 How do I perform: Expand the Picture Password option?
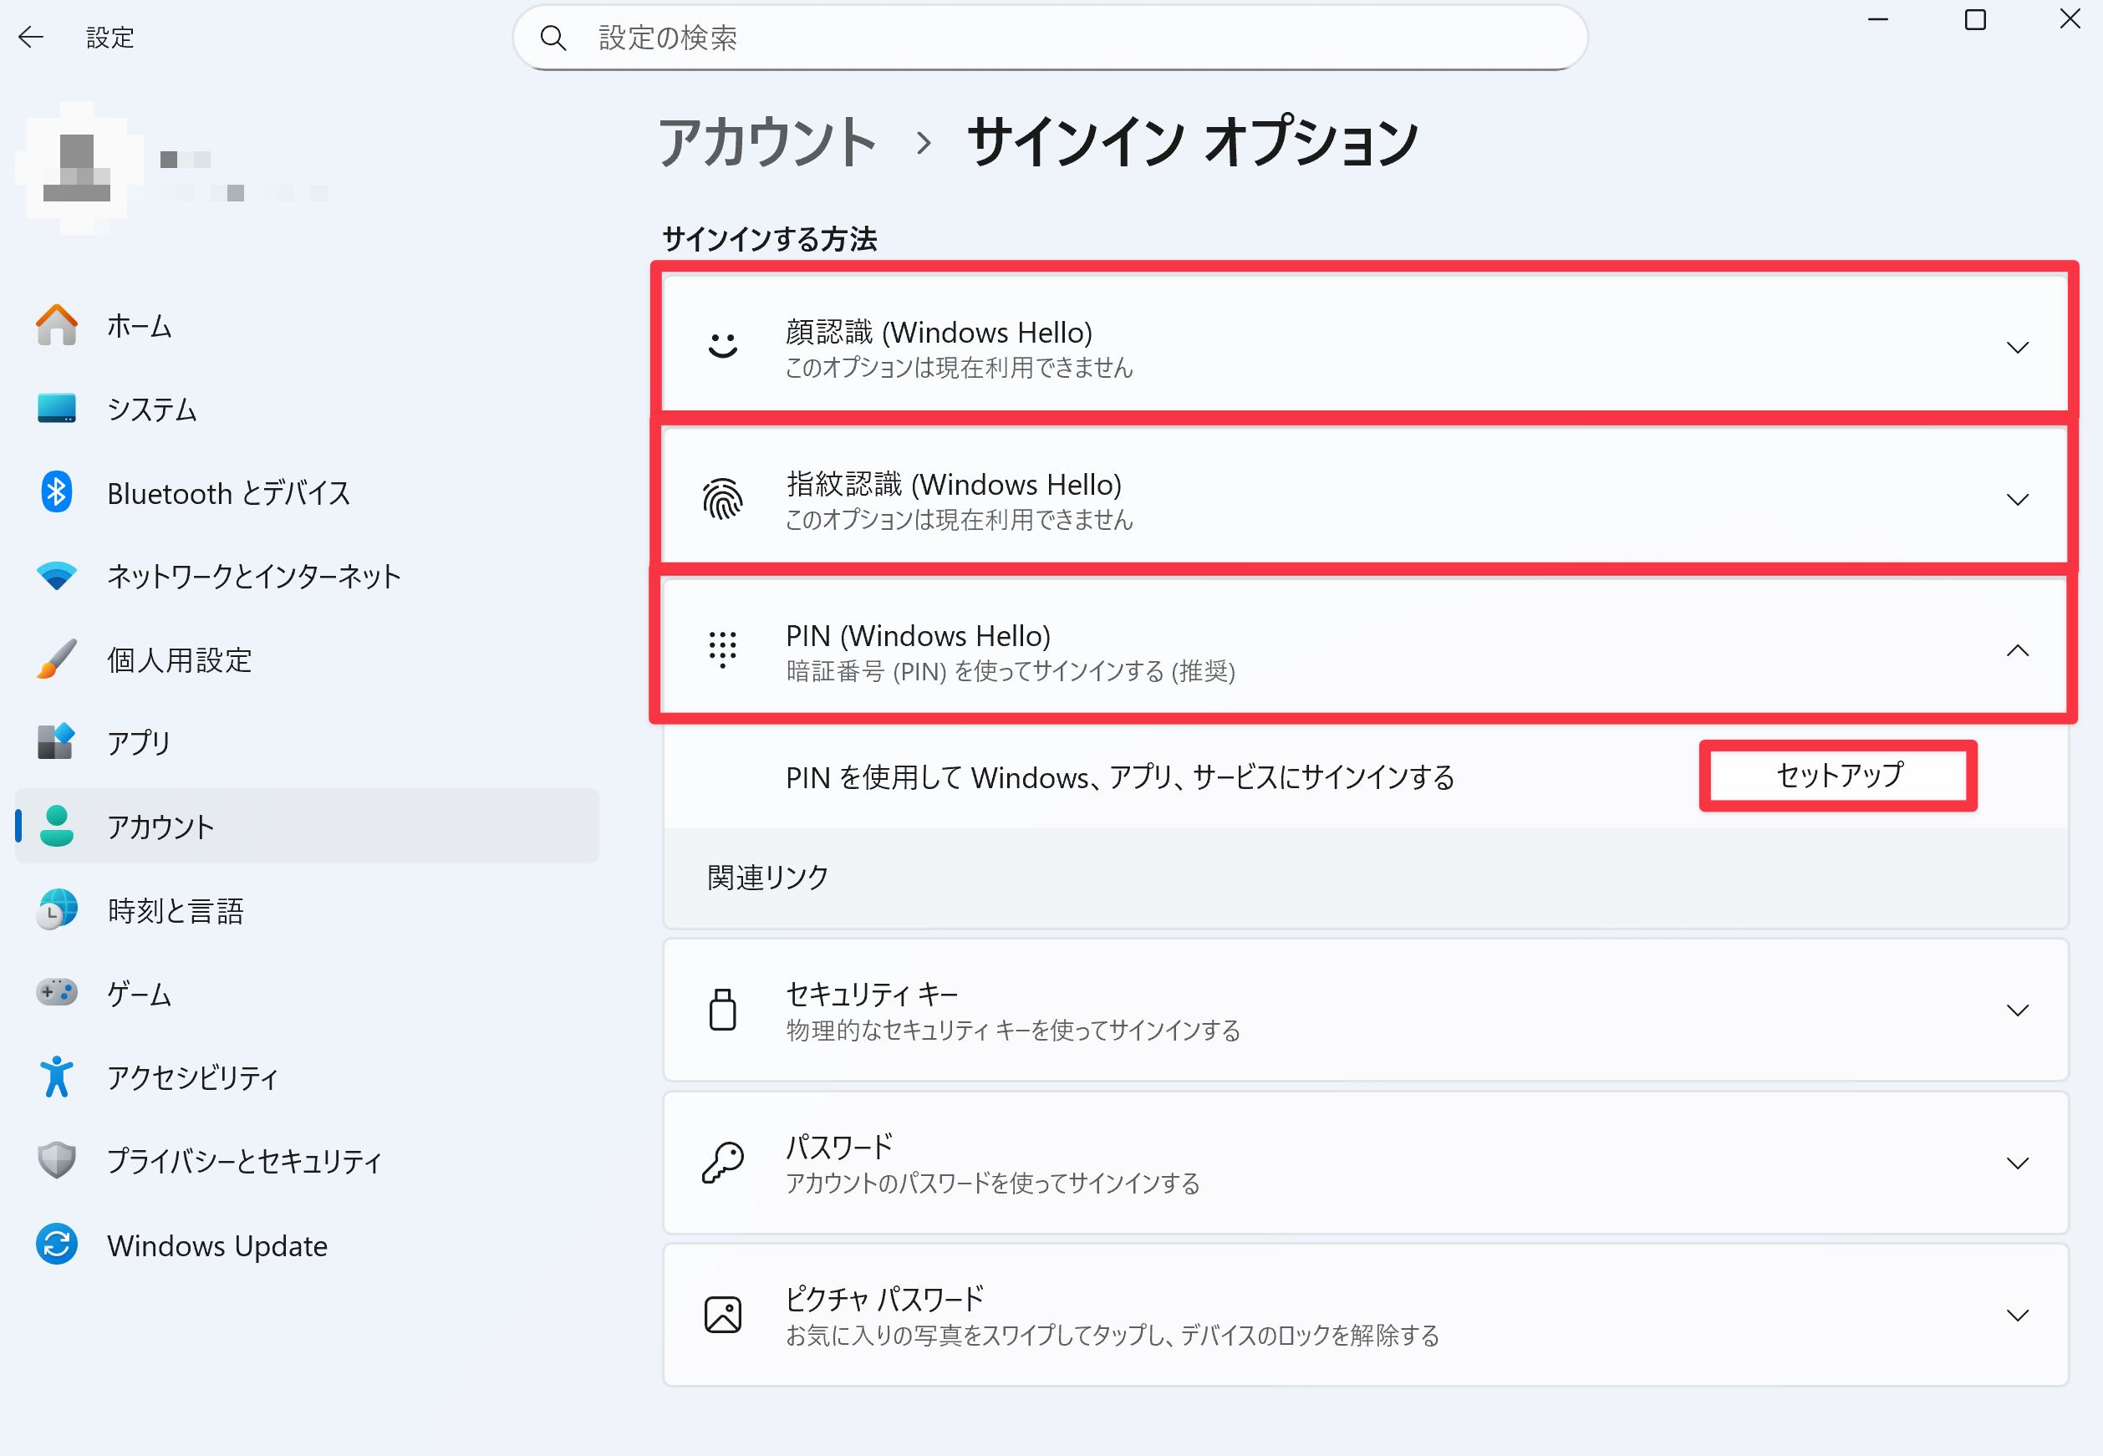coord(2016,1316)
